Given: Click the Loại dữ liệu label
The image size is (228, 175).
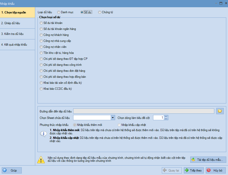Looking at the screenshot, I should 45,12.
